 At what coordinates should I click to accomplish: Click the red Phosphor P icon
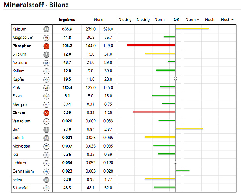click(46, 46)
